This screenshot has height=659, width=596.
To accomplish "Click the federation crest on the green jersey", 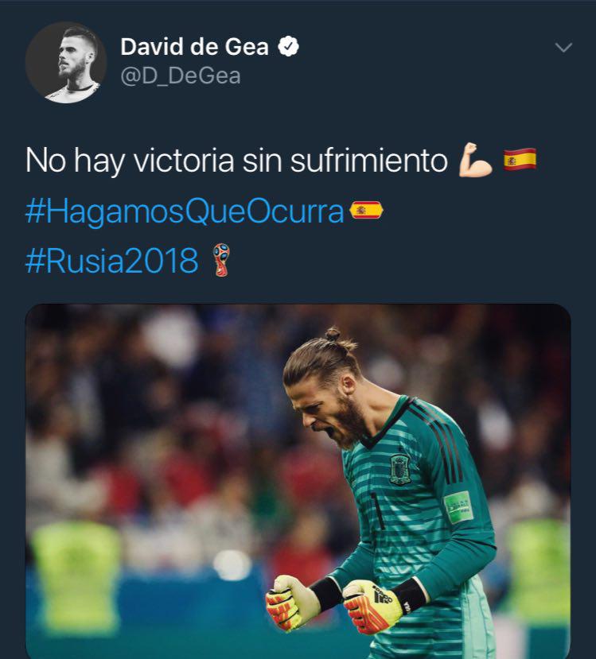I will click(x=399, y=470).
